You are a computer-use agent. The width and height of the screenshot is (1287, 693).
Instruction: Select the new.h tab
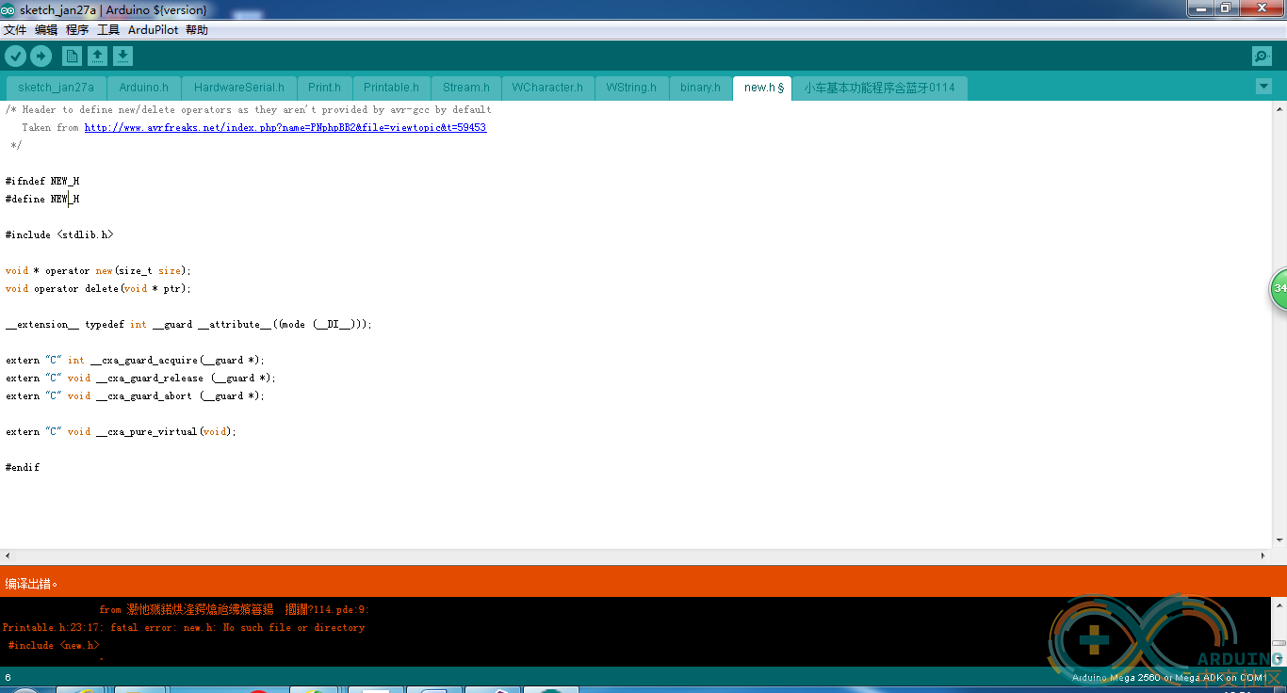[x=763, y=88]
